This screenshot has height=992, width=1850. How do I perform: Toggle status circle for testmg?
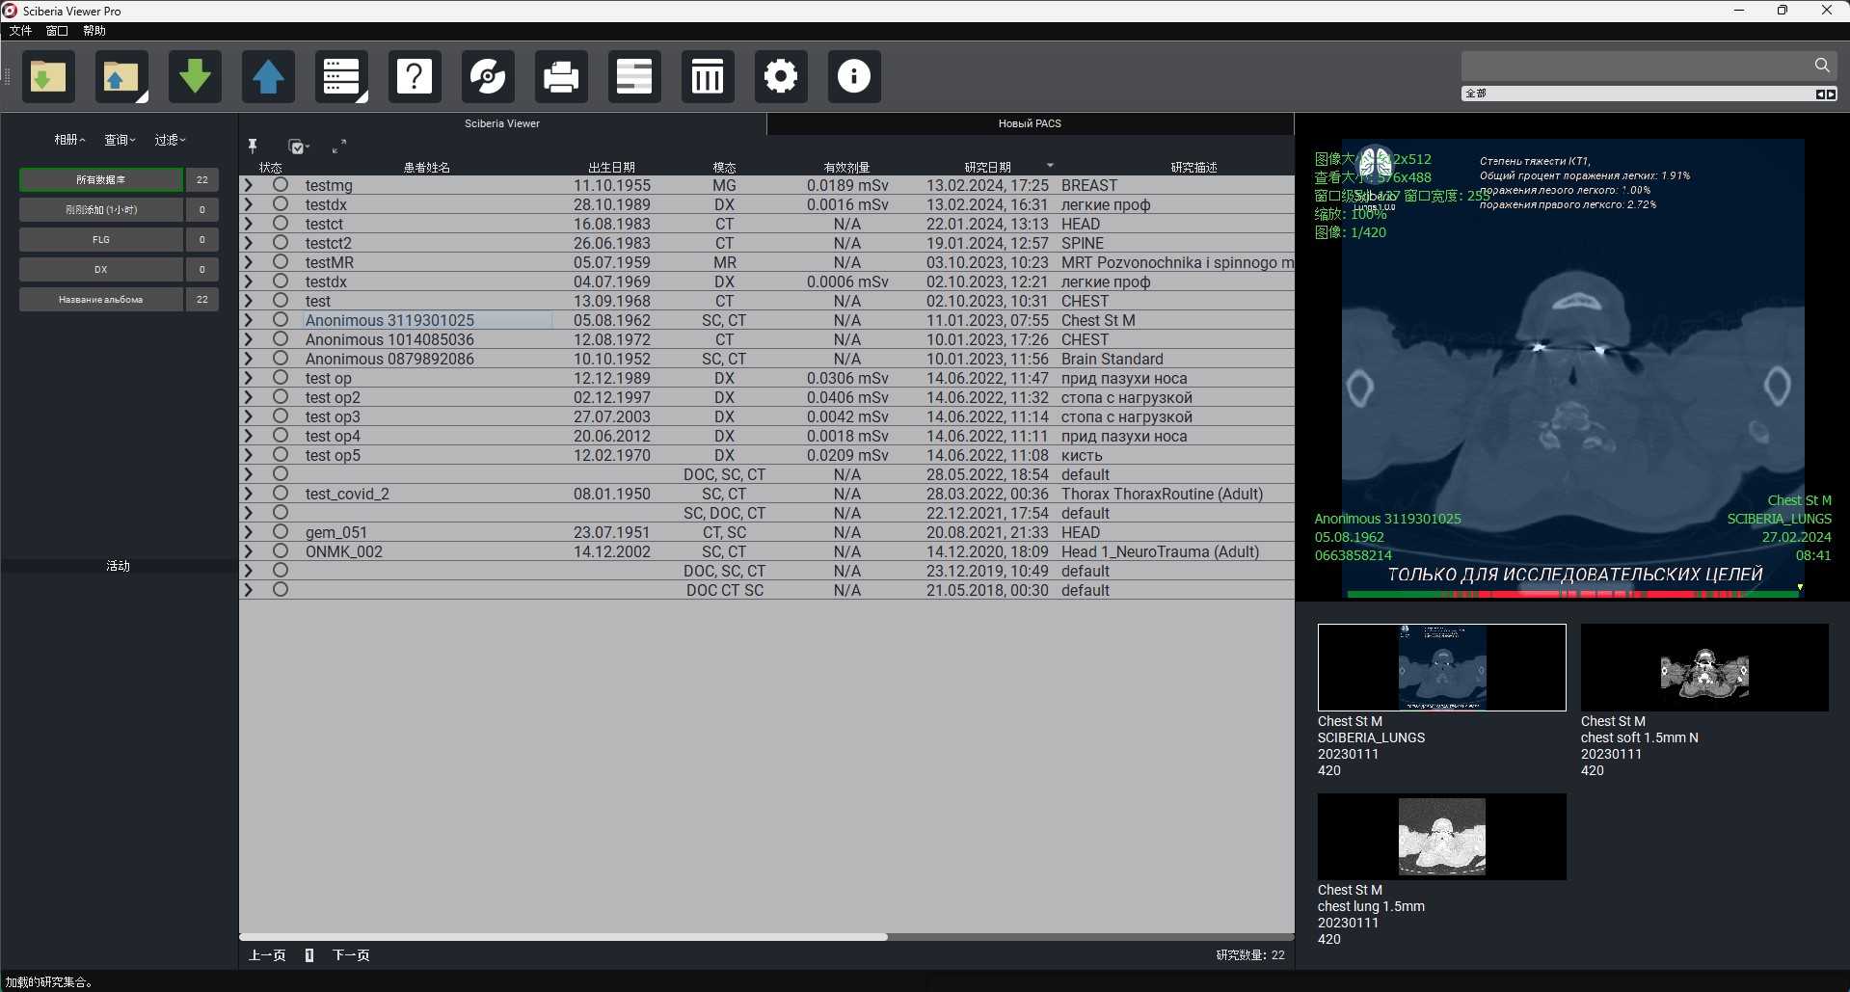(281, 184)
